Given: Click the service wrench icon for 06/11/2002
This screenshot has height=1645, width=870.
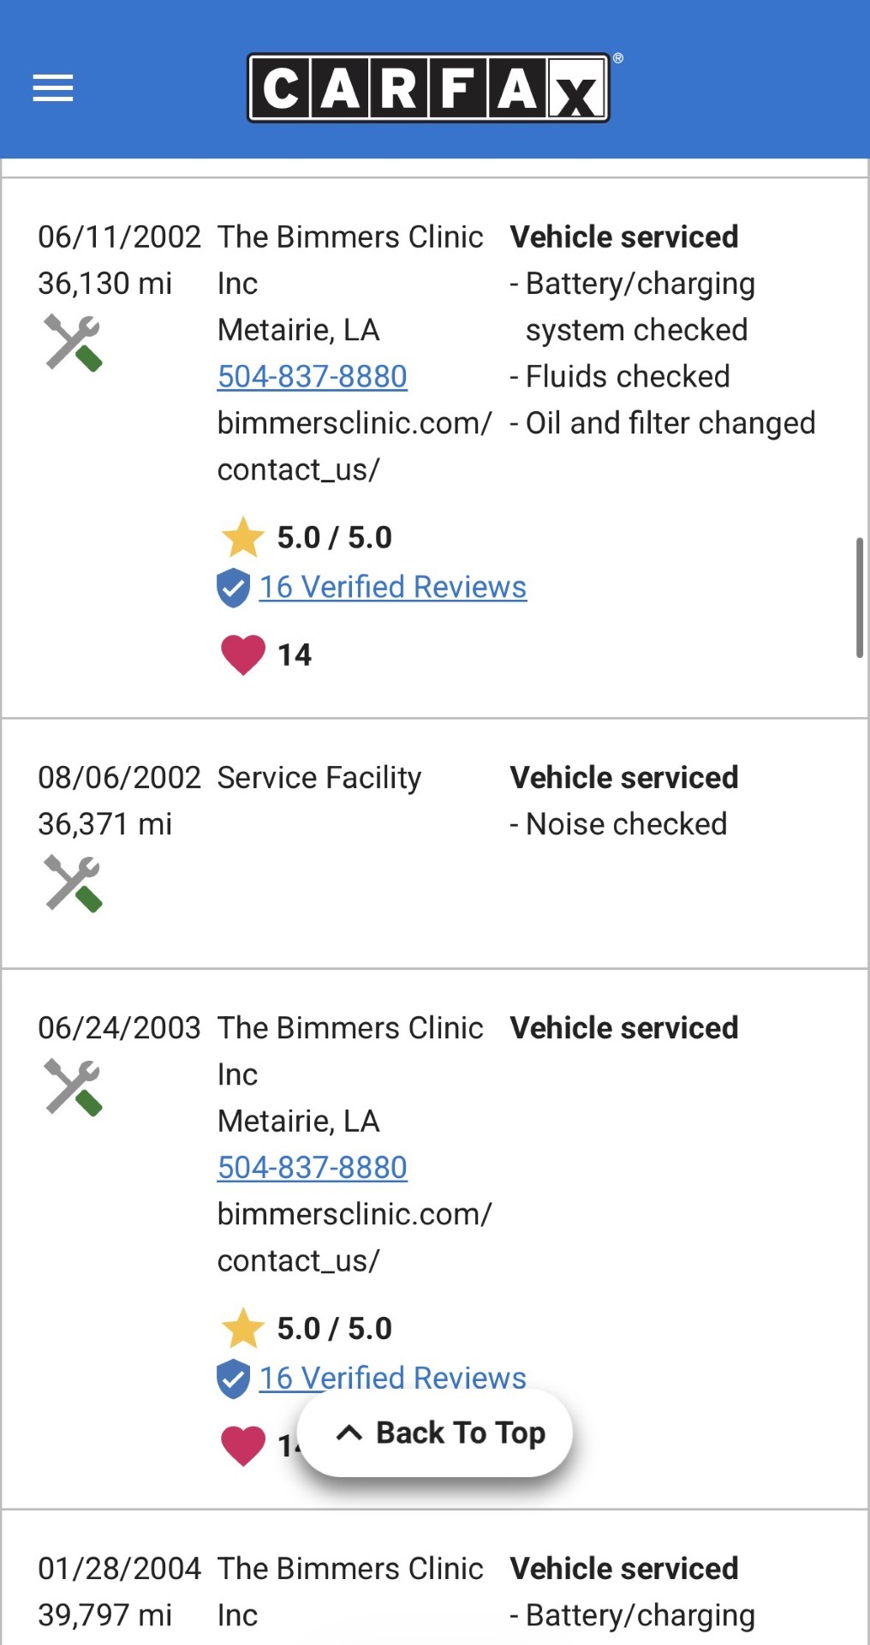Looking at the screenshot, I should [73, 343].
